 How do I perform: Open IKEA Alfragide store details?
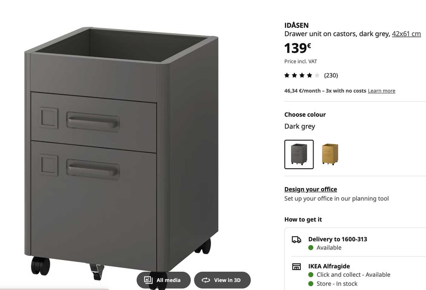tap(329, 266)
